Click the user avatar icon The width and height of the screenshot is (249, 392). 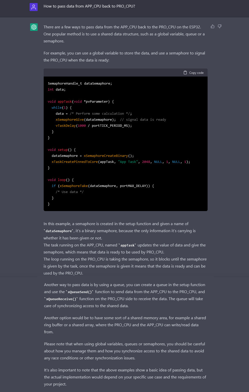34,7
